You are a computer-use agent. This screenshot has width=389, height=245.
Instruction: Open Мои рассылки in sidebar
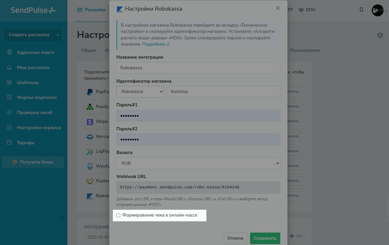point(33,67)
